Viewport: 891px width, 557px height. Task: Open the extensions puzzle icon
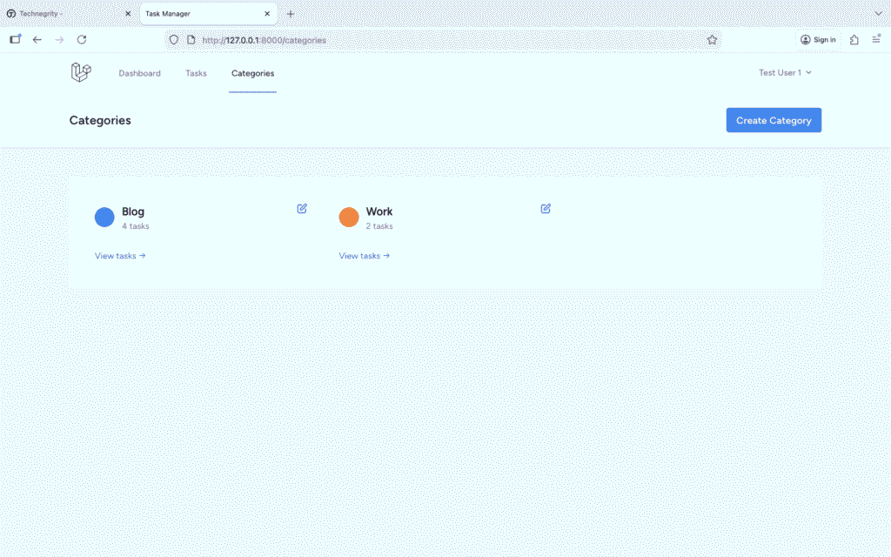[854, 40]
